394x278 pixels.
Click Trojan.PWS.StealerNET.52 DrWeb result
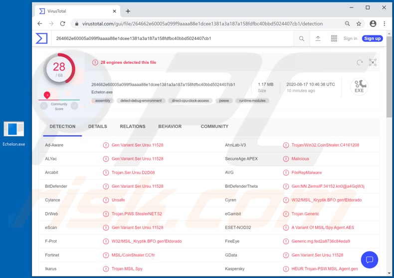coord(137,214)
